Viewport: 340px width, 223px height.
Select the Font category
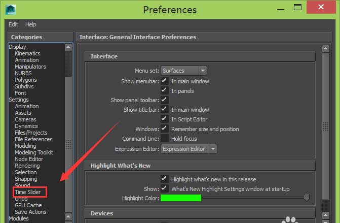[x=21, y=93]
